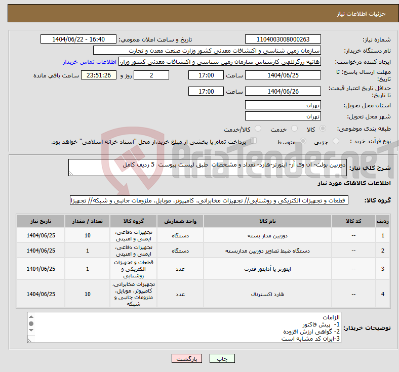Click the response deadline hour 17:00 field
This screenshot has width=399, height=372.
206,75
